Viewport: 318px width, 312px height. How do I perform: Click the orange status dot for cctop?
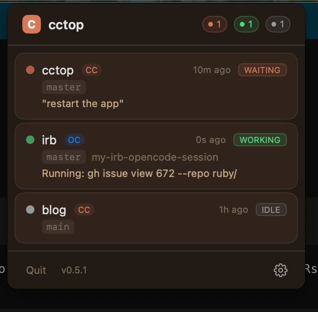coord(30,70)
